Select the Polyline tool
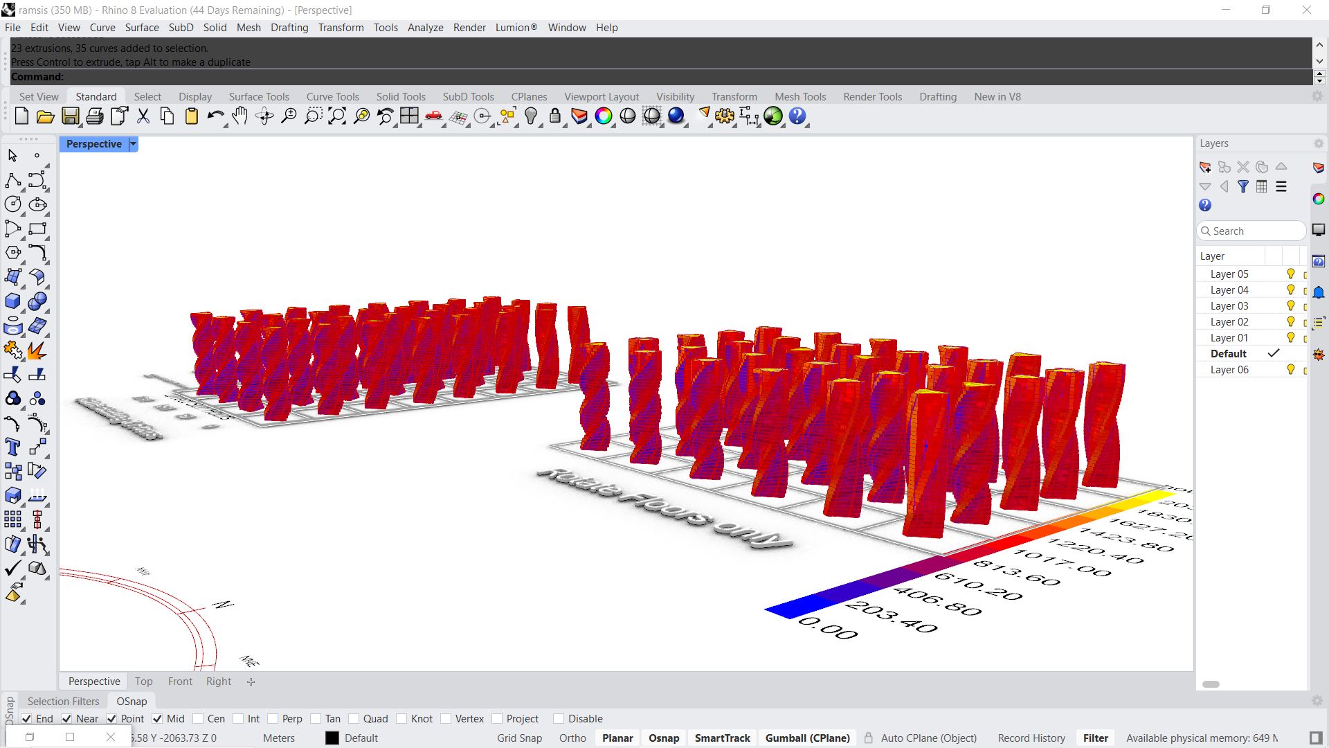Screen dimensions: 1329x748 pos(12,181)
